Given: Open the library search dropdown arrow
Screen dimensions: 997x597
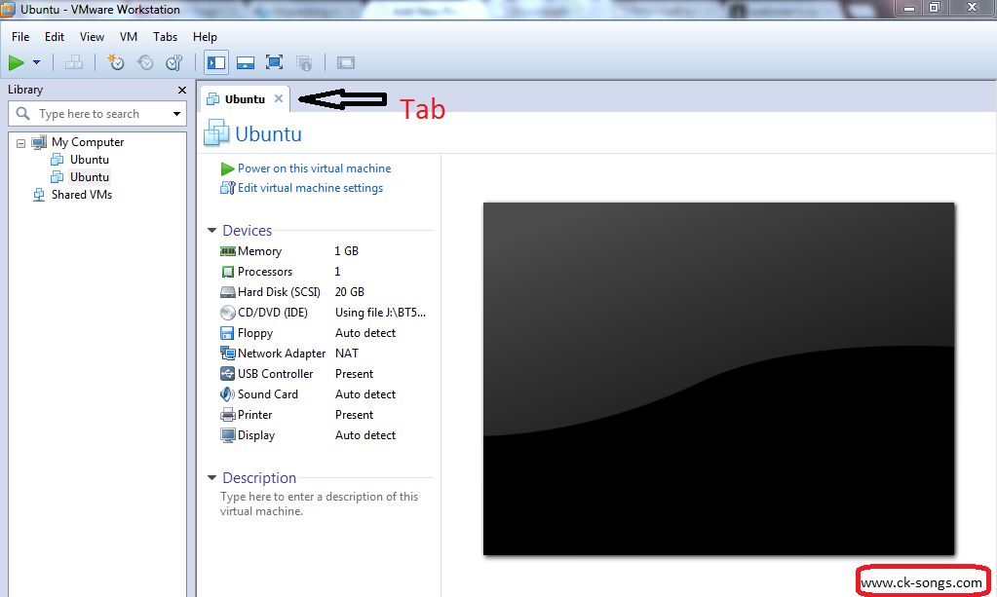Looking at the screenshot, I should pos(176,114).
